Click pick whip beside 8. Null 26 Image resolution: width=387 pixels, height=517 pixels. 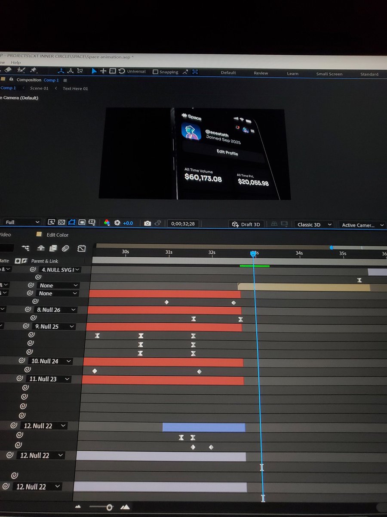click(x=28, y=309)
